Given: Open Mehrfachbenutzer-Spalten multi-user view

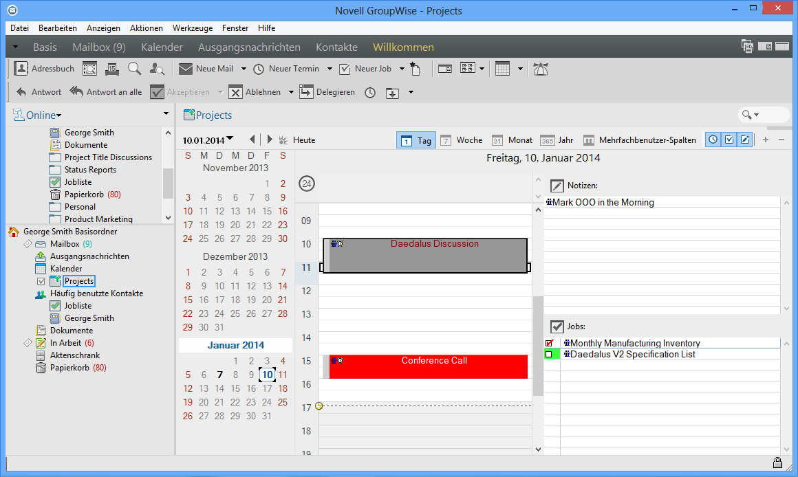Looking at the screenshot, I should (x=640, y=140).
